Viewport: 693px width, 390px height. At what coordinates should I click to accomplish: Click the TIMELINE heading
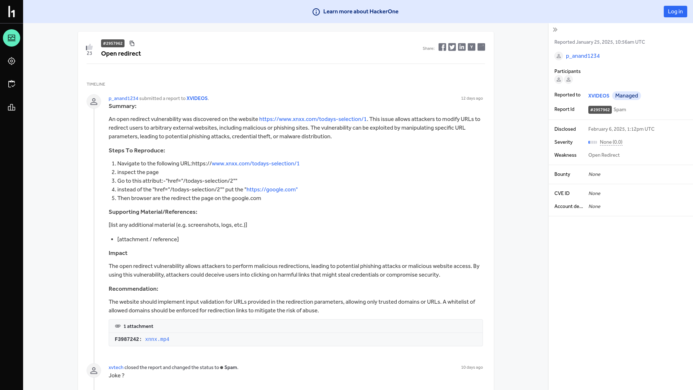tap(96, 84)
